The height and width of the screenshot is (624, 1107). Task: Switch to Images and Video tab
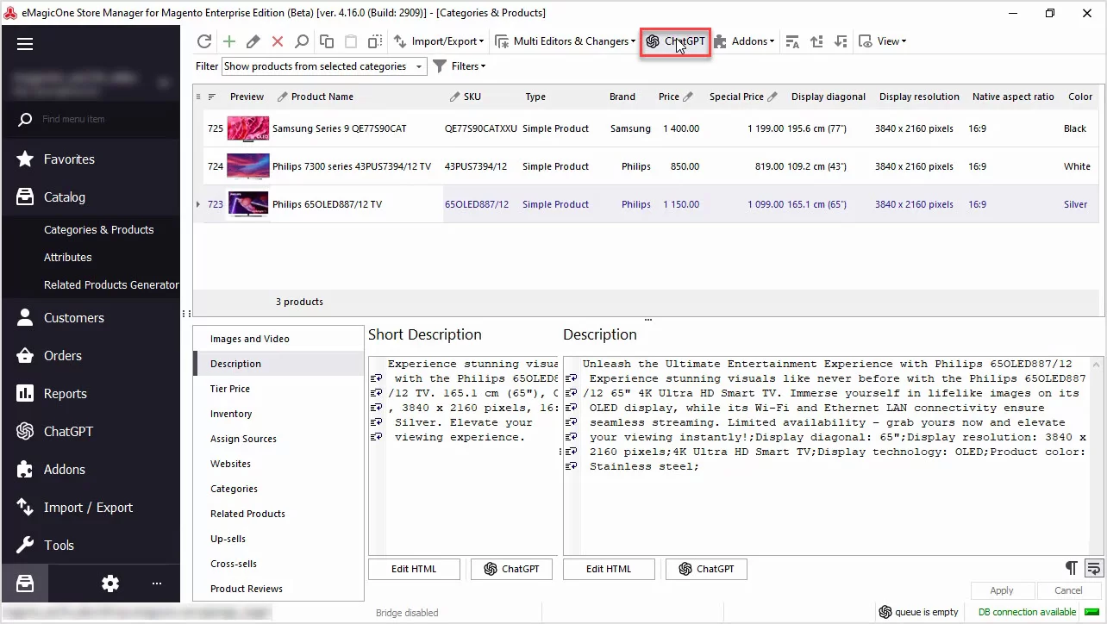[278, 339]
